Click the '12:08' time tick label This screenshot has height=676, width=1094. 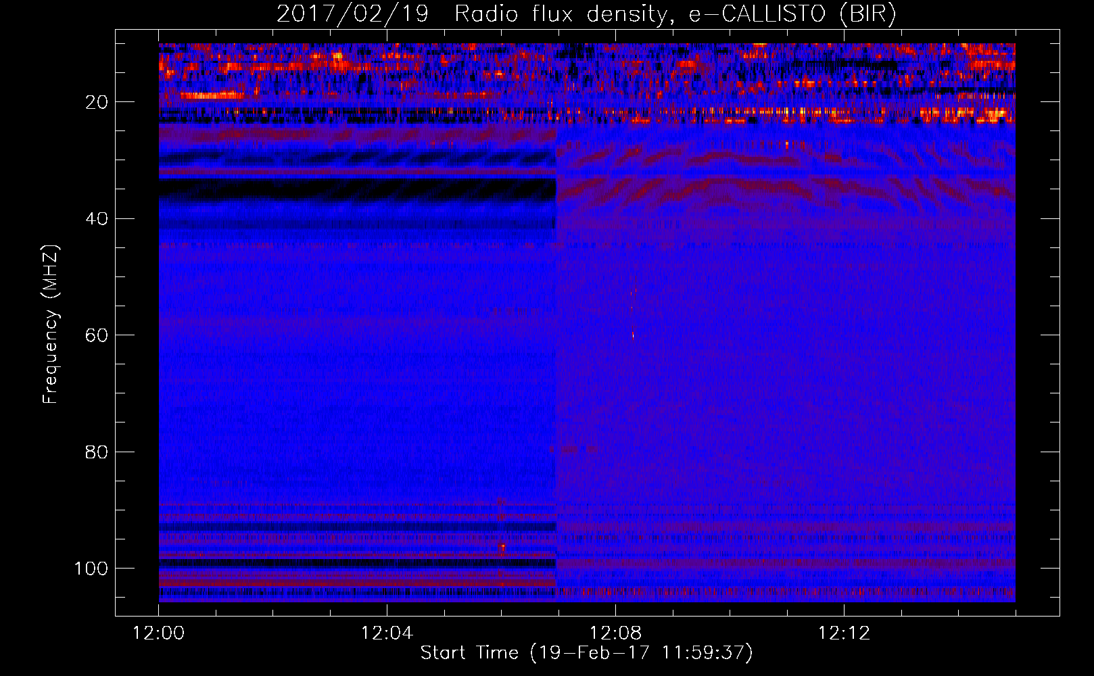click(615, 633)
